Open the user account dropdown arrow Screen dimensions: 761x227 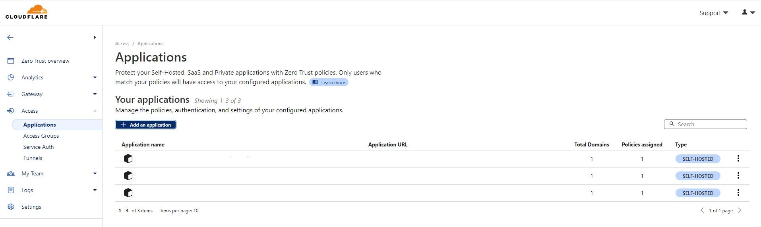(752, 13)
